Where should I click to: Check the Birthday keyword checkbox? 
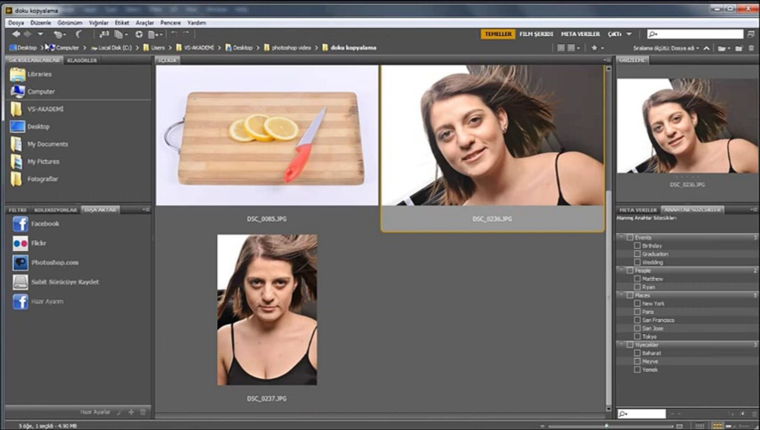637,246
